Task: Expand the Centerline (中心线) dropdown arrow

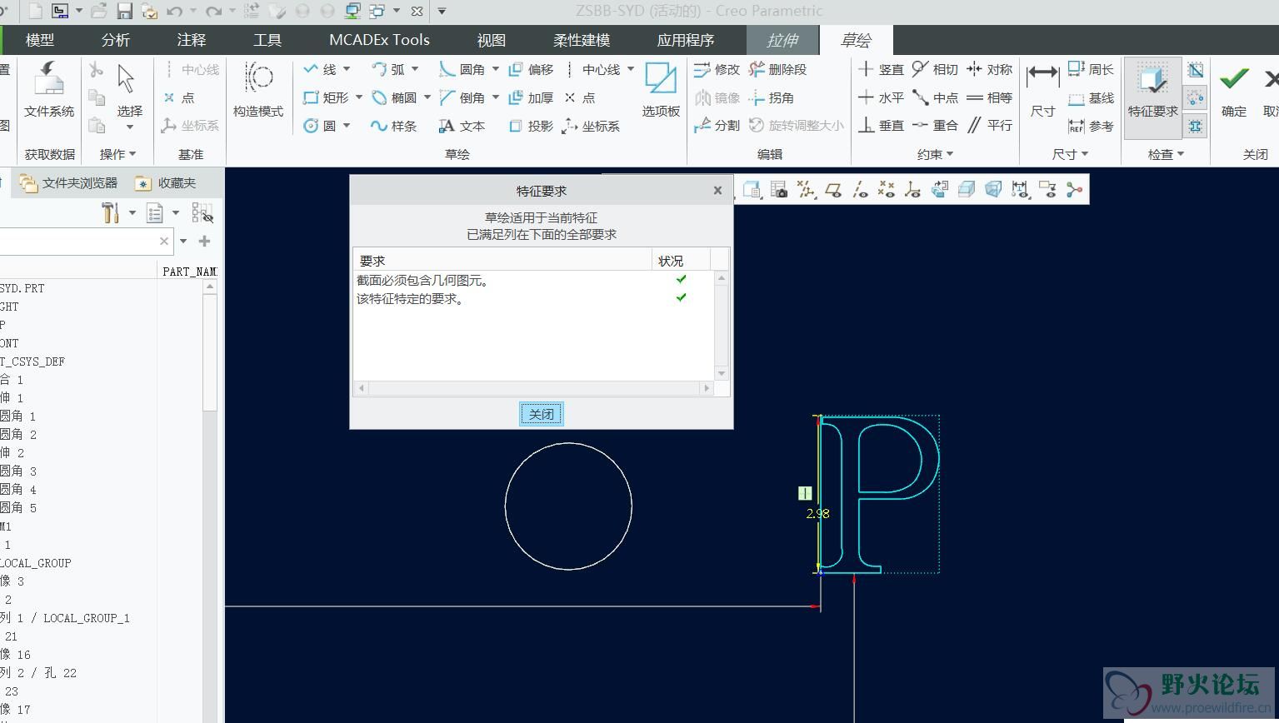Action: pyautogui.click(x=631, y=69)
